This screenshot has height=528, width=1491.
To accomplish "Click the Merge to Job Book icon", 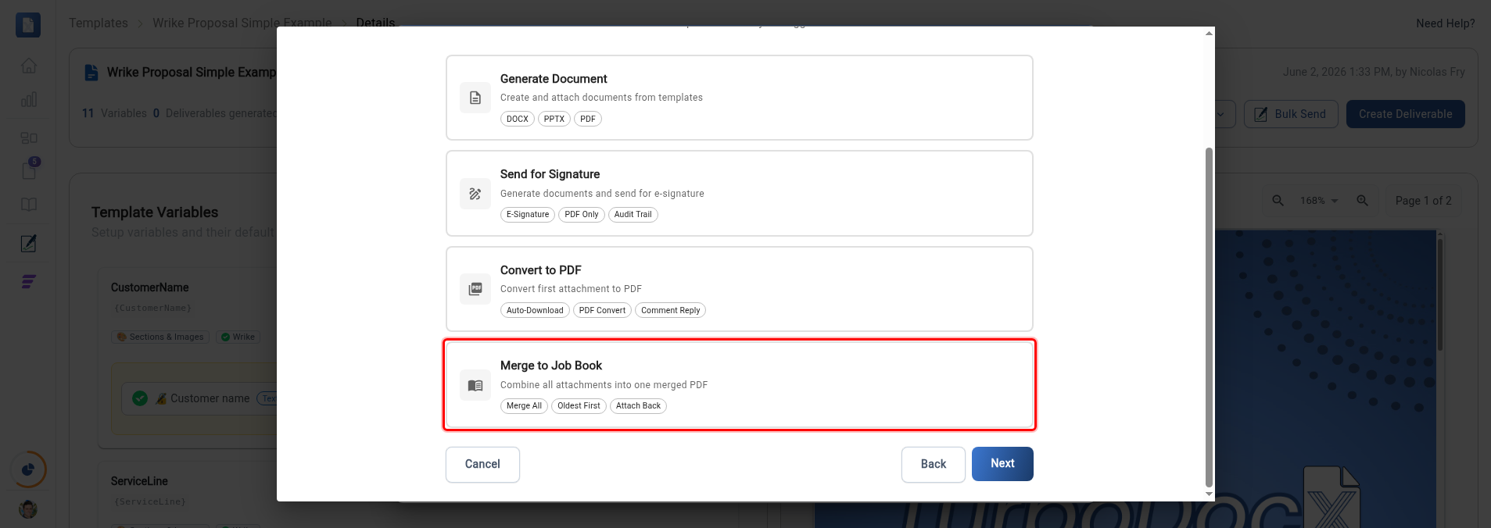I will tap(475, 385).
